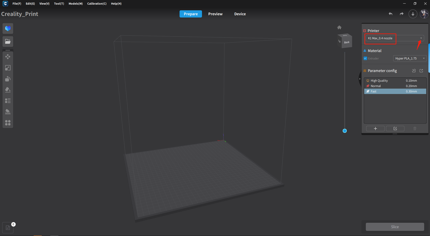Open the object list tool
430x236 pixels.
point(8,101)
